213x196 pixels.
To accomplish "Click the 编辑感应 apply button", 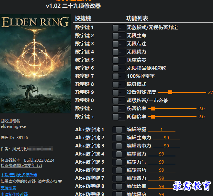I will point(119,194).
